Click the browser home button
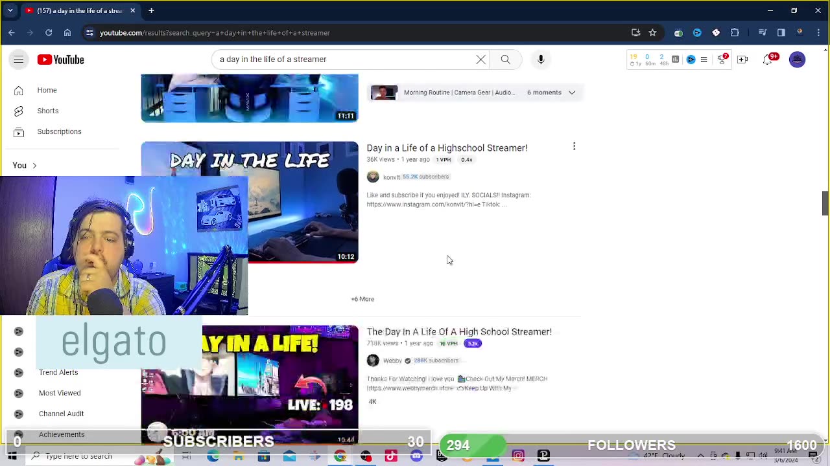This screenshot has width=830, height=466. point(67,32)
